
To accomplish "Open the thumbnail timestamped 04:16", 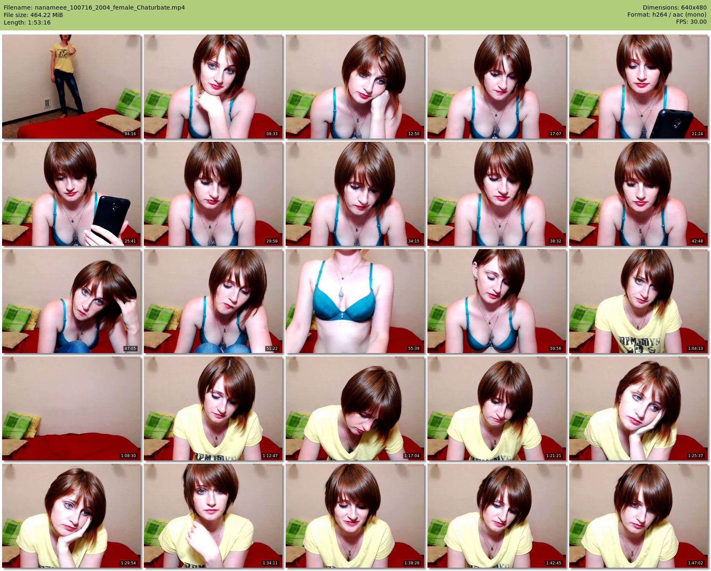I will click(x=72, y=87).
